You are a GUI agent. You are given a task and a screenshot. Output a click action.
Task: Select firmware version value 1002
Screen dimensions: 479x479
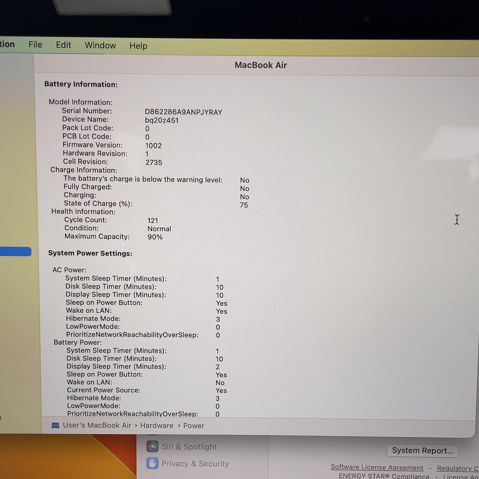click(153, 145)
